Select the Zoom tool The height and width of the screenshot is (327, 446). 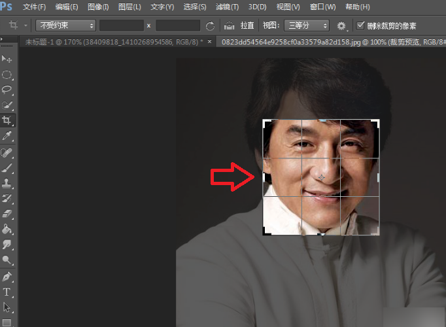pos(7,260)
